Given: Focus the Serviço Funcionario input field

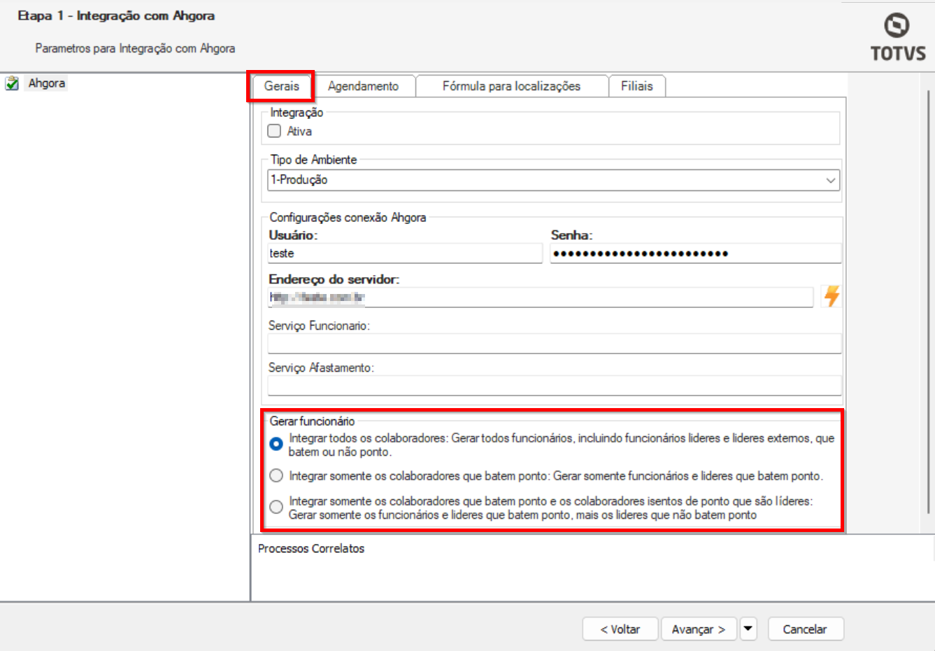Looking at the screenshot, I should point(554,343).
